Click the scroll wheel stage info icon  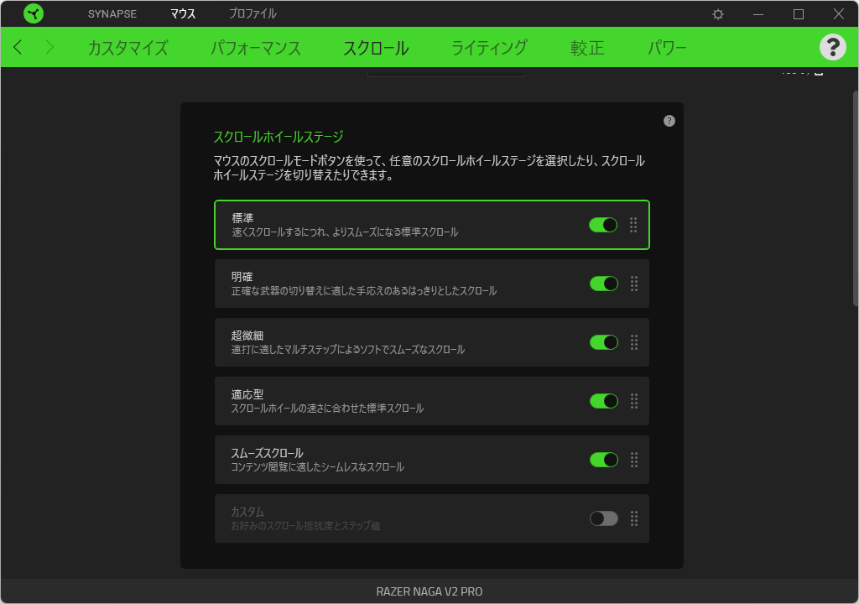click(x=669, y=121)
